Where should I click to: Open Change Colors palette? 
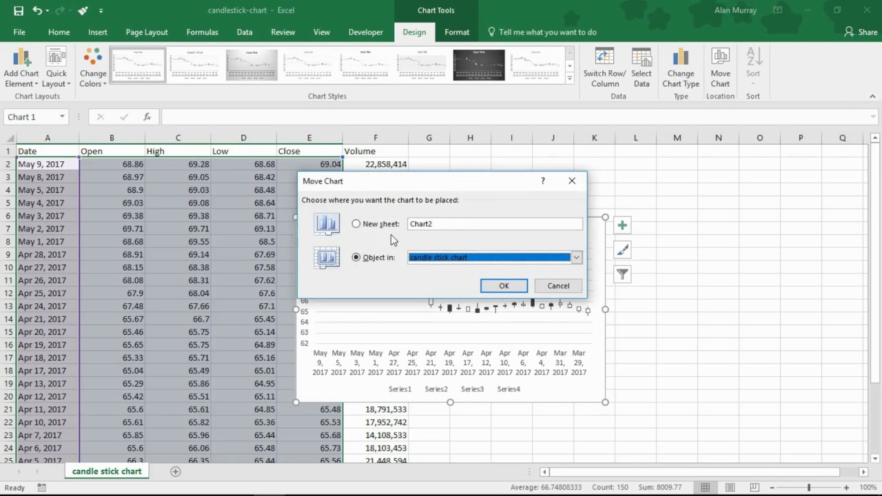pos(93,68)
